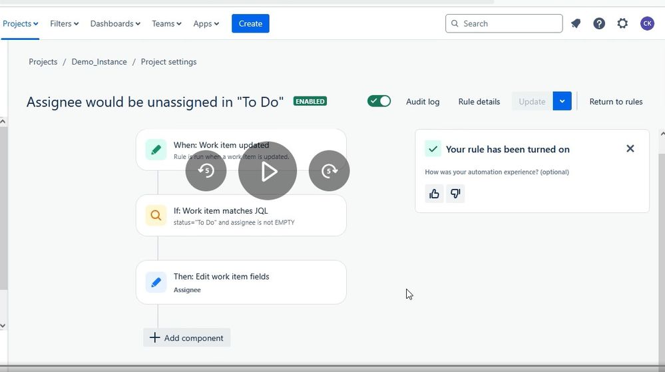Image resolution: width=665 pixels, height=372 pixels.
Task: Skip video forward five seconds
Action: tap(329, 171)
